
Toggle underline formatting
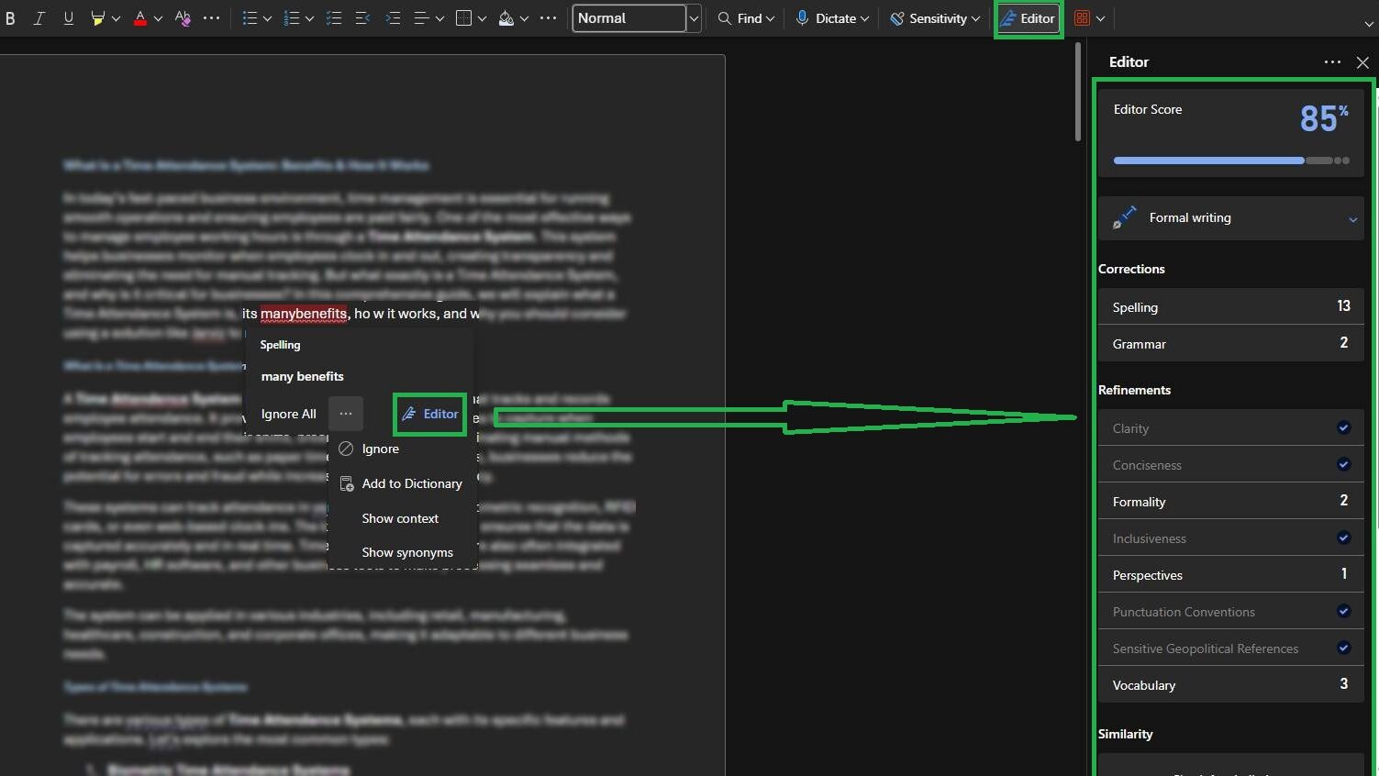click(x=69, y=18)
